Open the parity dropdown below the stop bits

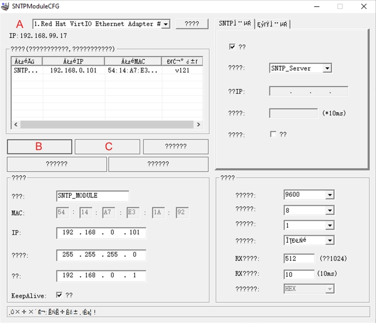[330, 240]
